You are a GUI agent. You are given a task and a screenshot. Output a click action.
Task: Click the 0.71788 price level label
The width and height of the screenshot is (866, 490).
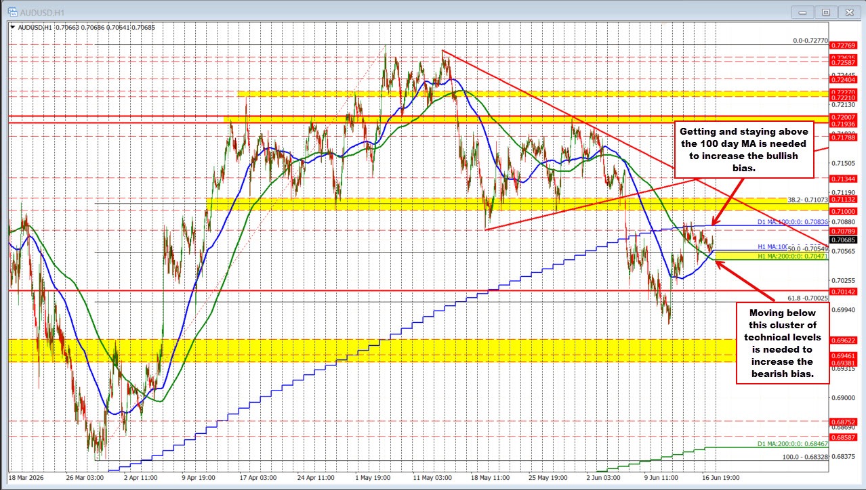pyautogui.click(x=843, y=137)
